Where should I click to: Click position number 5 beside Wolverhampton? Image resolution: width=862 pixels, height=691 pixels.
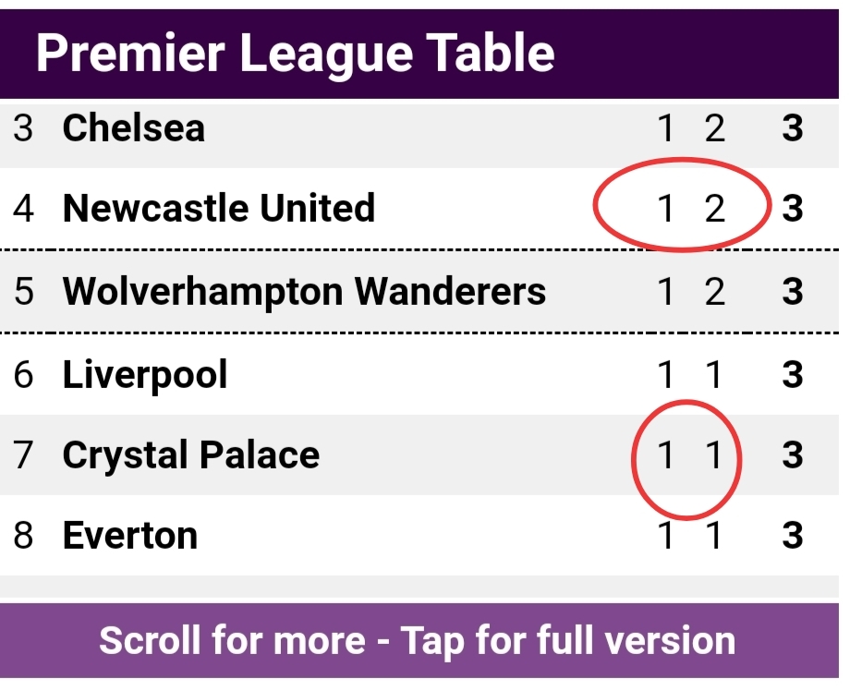[x=23, y=291]
